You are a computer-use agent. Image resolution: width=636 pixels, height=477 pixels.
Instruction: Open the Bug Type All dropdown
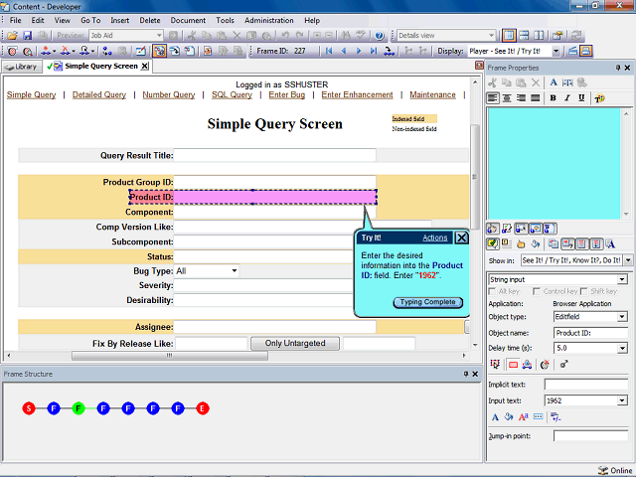(x=235, y=271)
